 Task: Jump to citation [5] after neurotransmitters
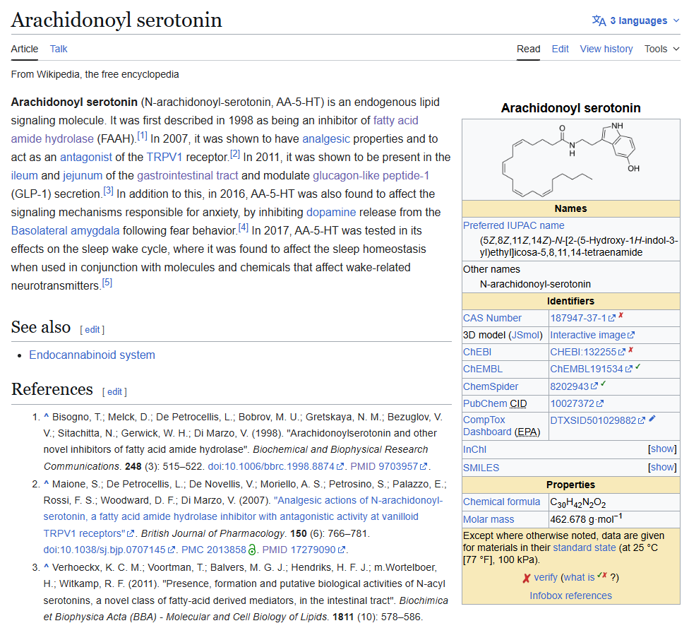[x=107, y=283]
